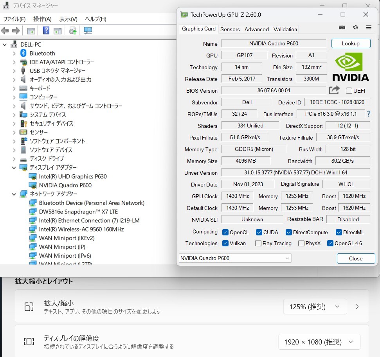This screenshot has height=357, width=380.
Task: Click the Name field NVIDIA Quadro P600
Action: click(x=274, y=43)
